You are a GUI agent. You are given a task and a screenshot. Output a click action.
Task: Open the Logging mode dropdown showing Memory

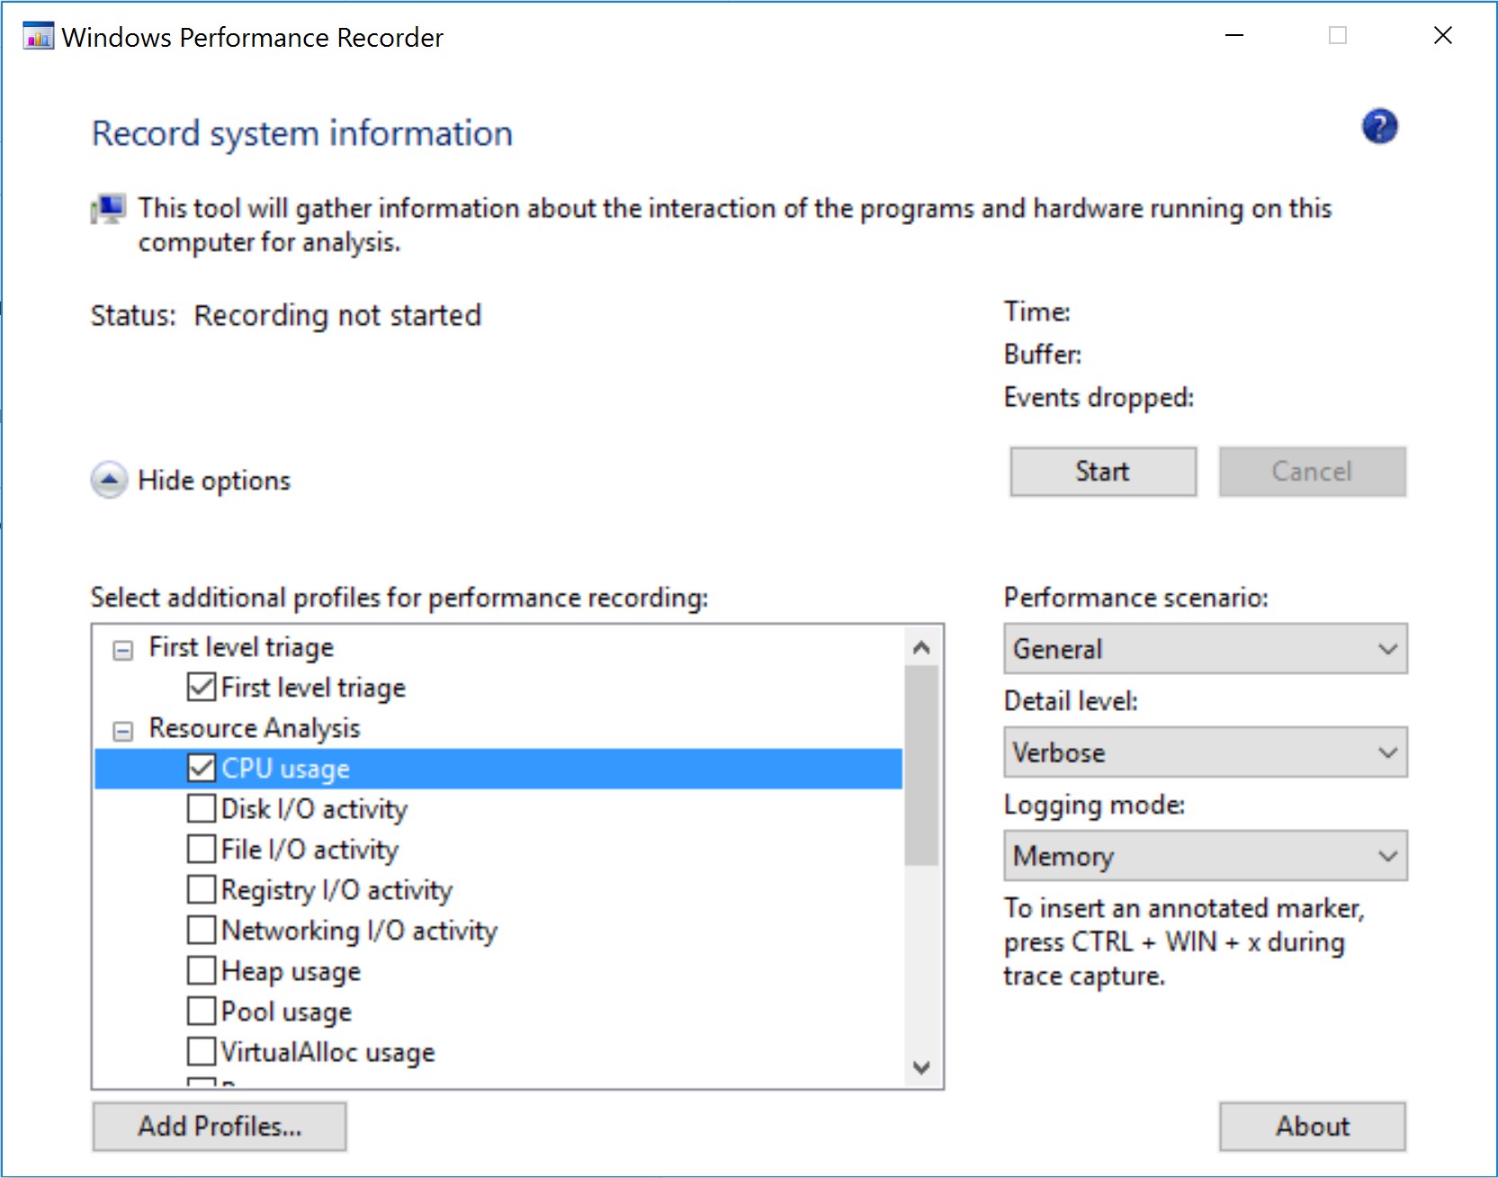tap(1206, 856)
